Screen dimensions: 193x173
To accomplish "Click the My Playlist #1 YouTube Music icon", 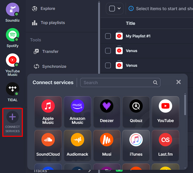I will click(x=119, y=36).
